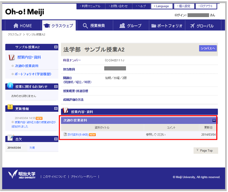
Task: Click the graduation cap icon on クラスウェブ
Action: click(x=47, y=26)
